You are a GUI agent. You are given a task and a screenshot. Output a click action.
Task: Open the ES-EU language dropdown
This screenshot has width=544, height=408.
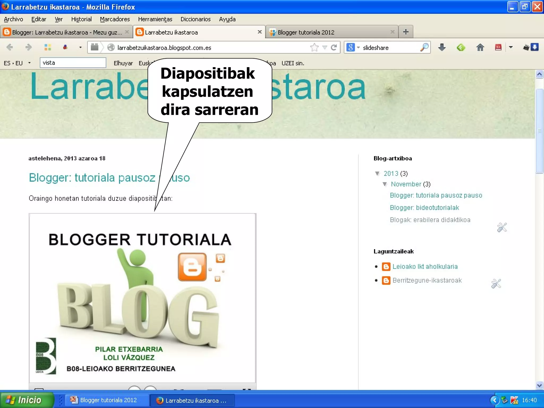coord(29,63)
